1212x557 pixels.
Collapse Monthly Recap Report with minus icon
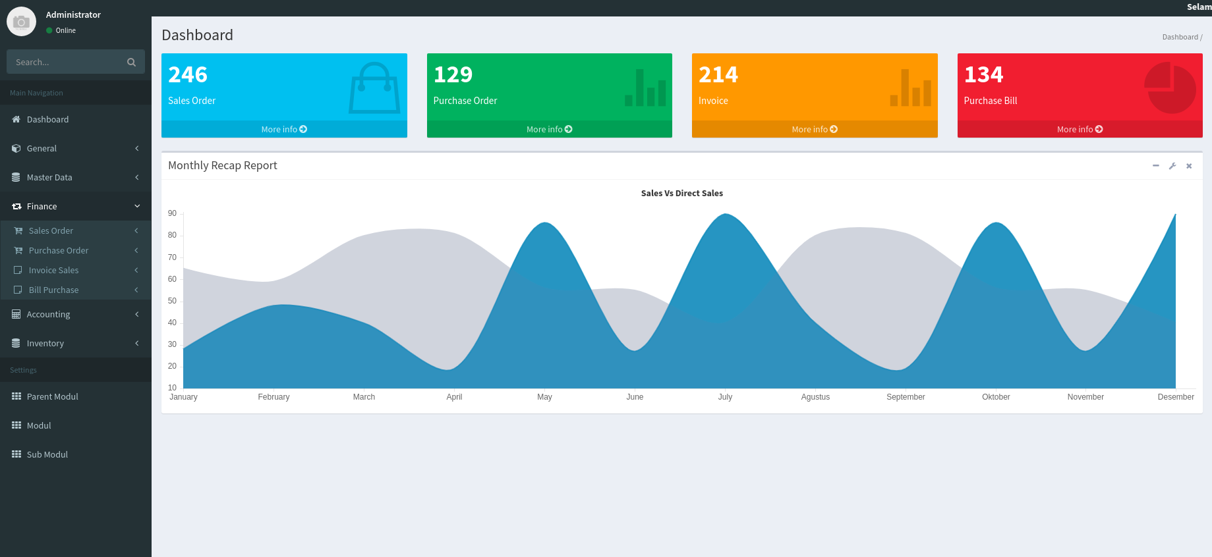pos(1155,166)
